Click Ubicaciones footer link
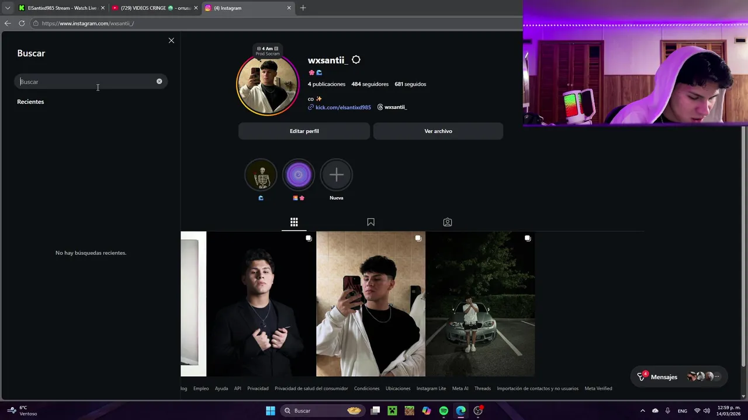748x420 pixels. pyautogui.click(x=398, y=388)
